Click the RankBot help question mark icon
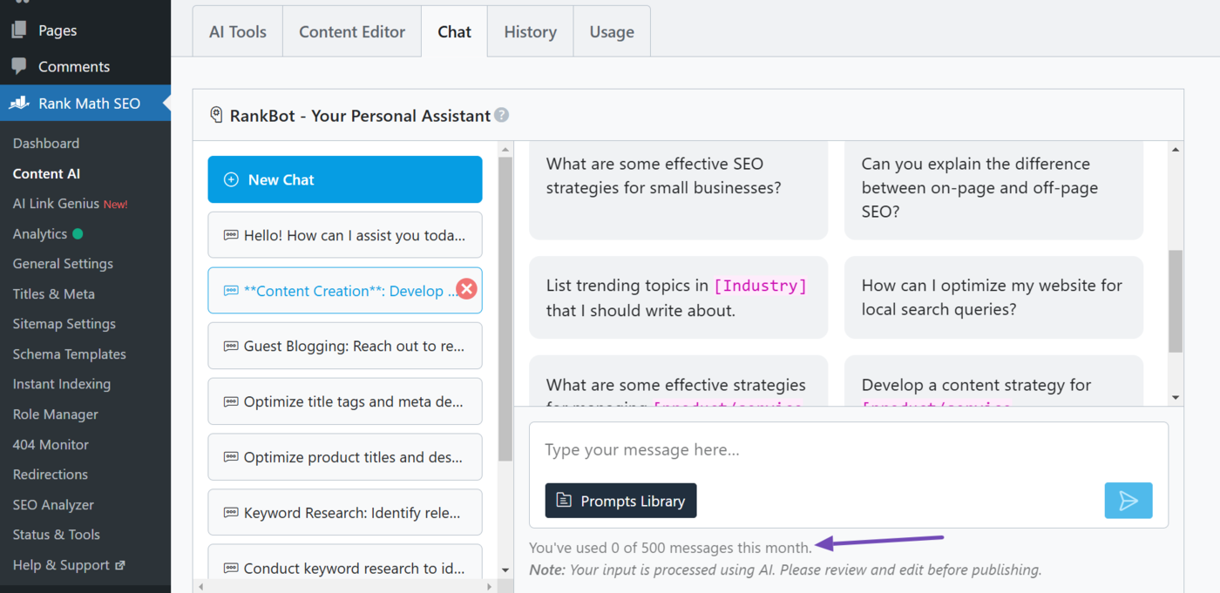 501,115
